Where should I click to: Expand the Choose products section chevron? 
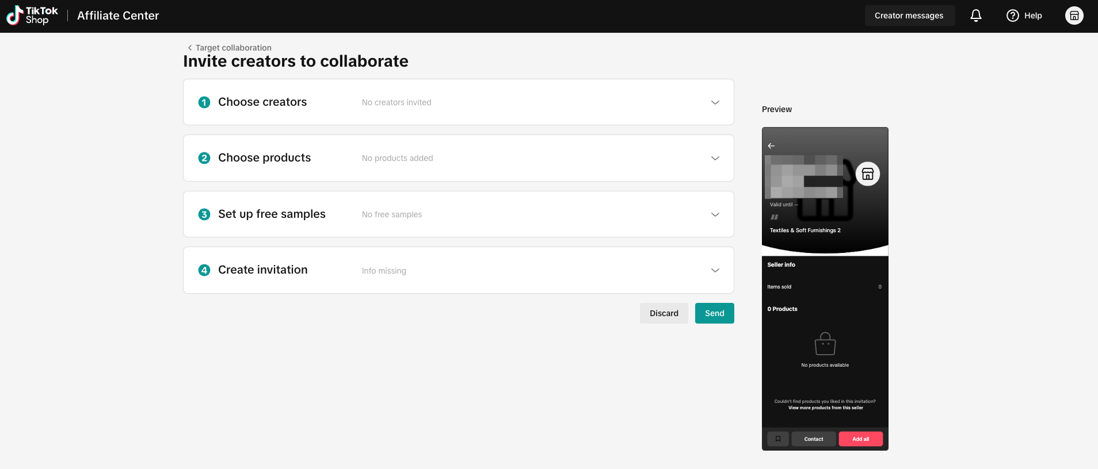click(715, 158)
